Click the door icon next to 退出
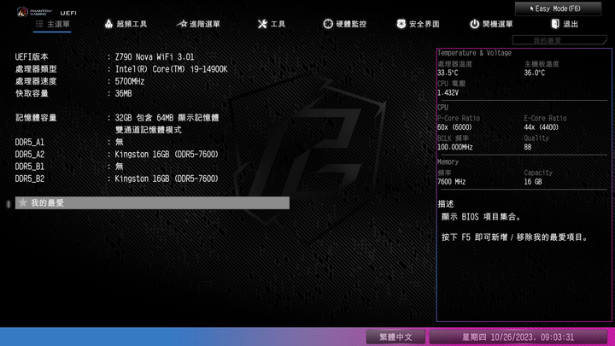Screen dimensions: 615x346 point(555,24)
